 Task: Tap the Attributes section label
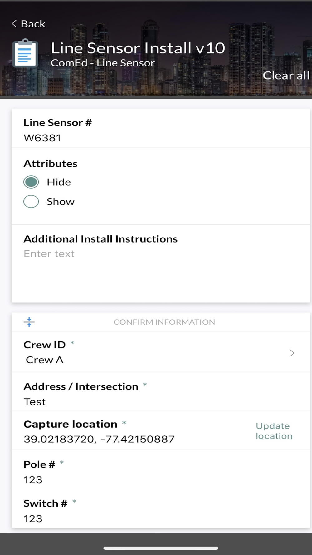pyautogui.click(x=51, y=164)
